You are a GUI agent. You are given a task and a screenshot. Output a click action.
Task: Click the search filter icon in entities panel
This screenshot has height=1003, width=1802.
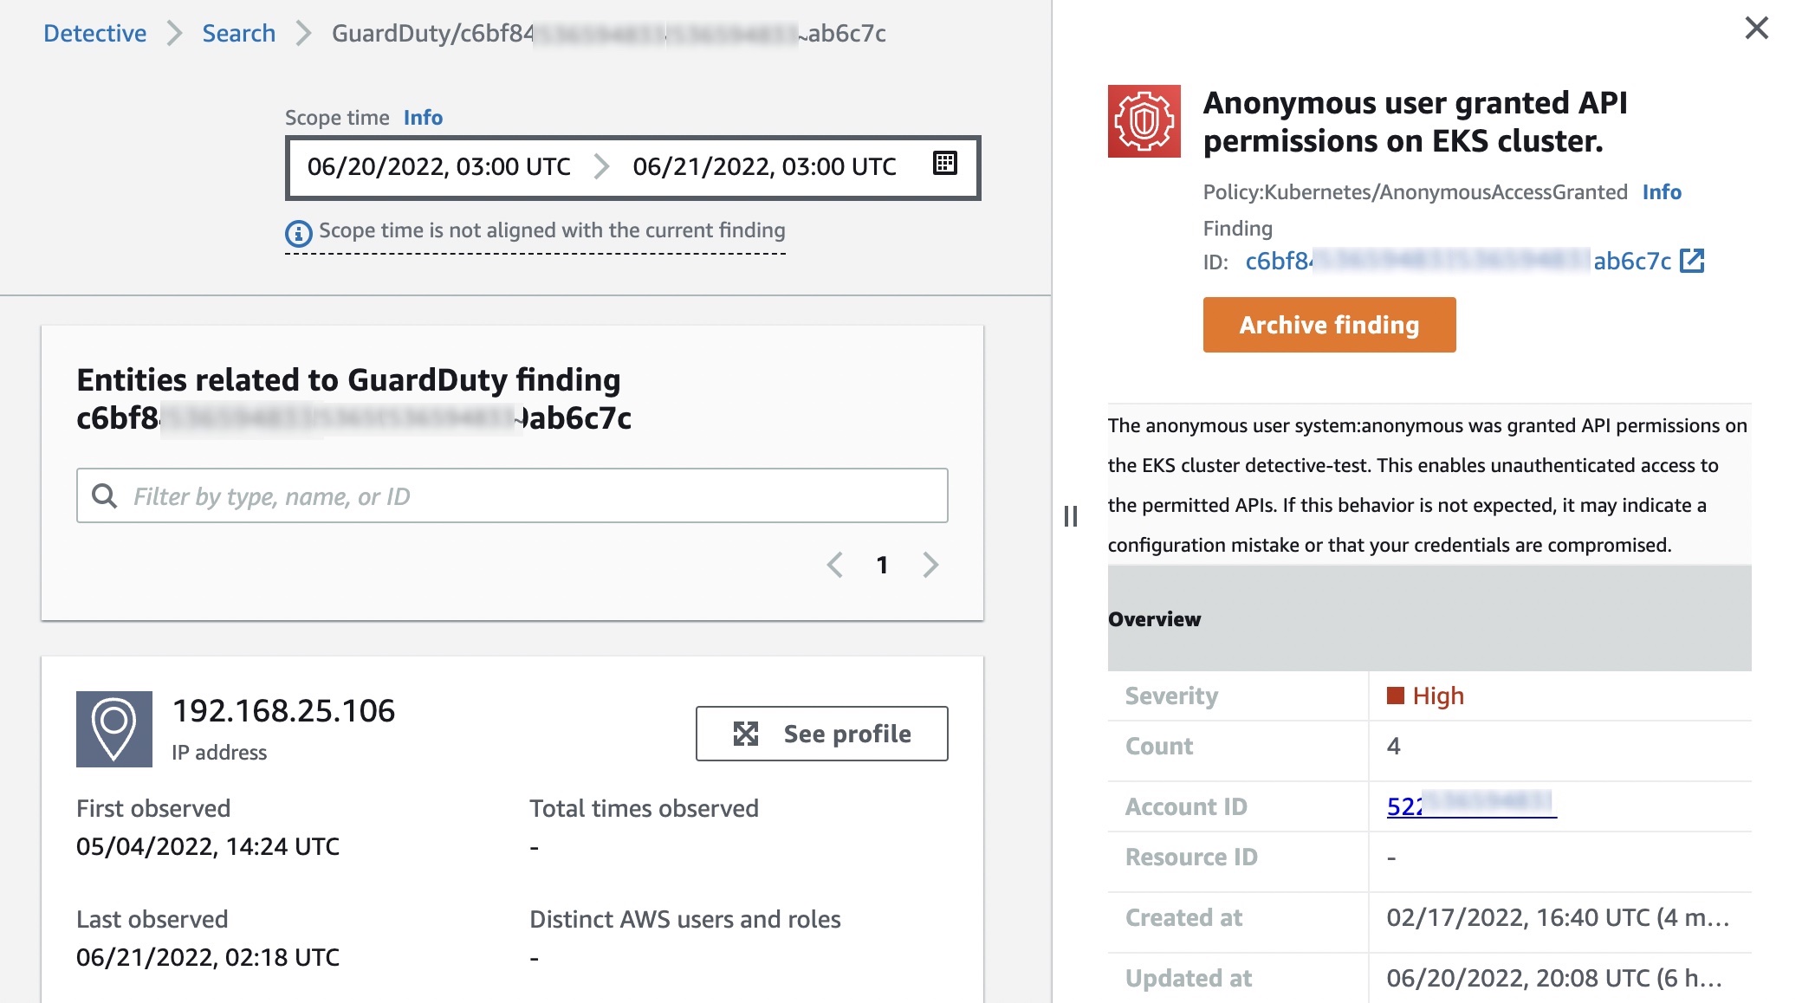(105, 494)
